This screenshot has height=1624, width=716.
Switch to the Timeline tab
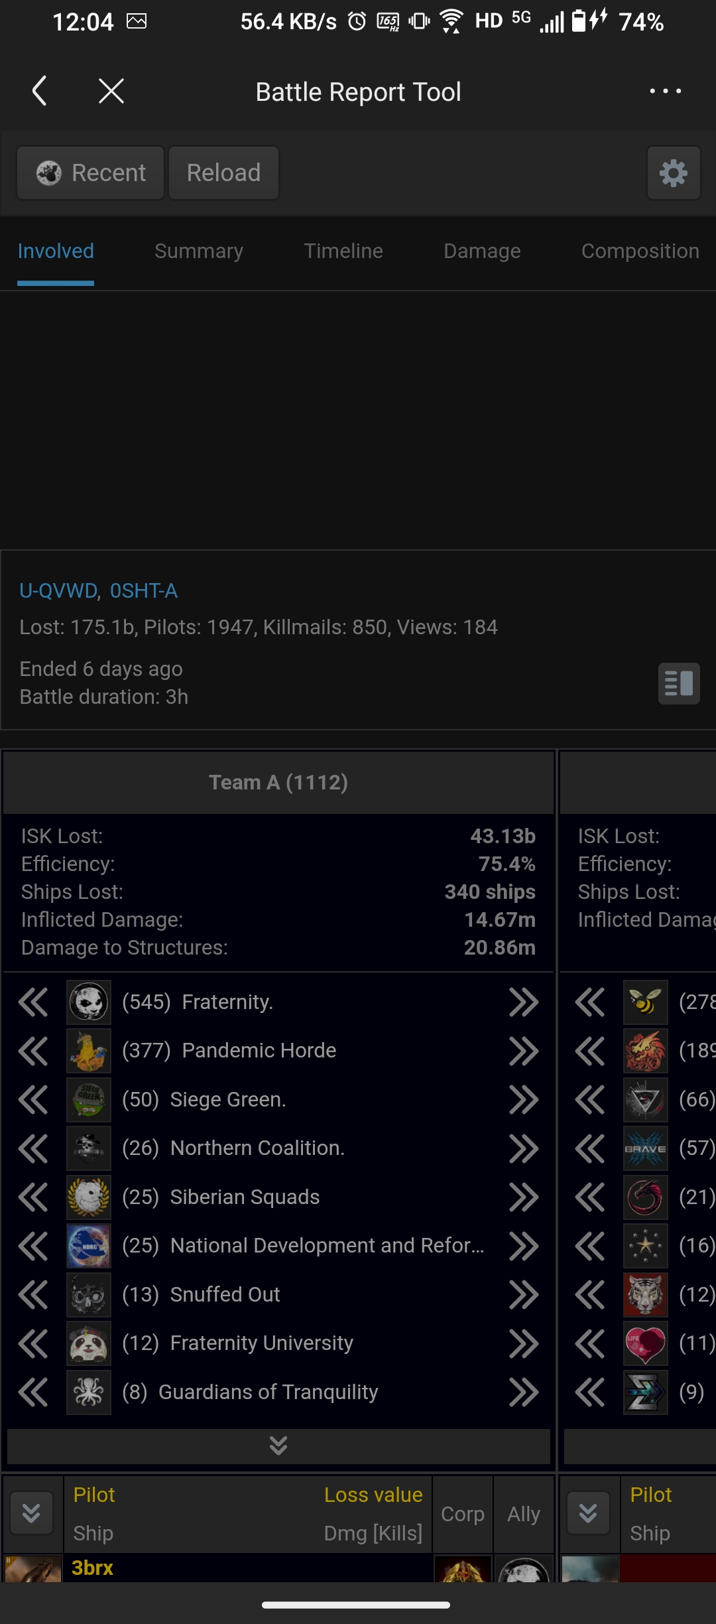click(343, 251)
